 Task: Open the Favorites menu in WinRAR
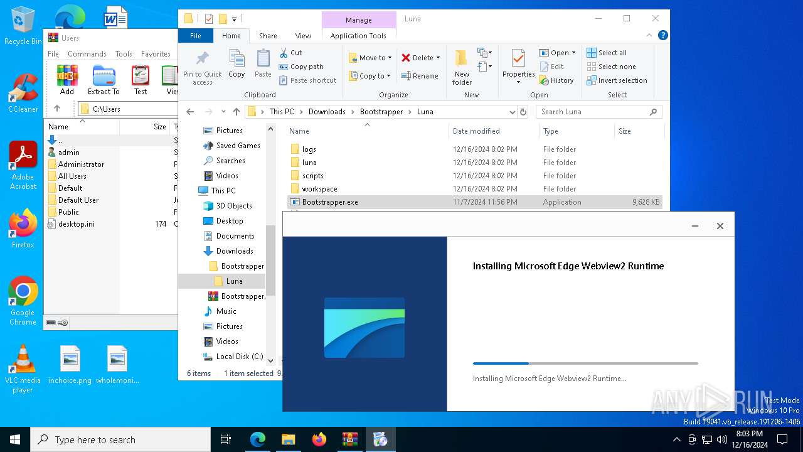pyautogui.click(x=156, y=54)
